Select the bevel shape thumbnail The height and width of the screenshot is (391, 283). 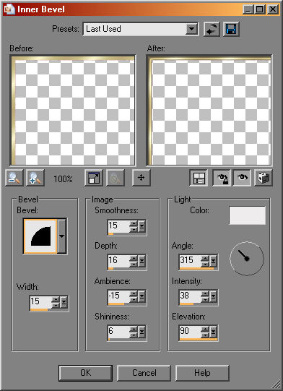click(40, 236)
